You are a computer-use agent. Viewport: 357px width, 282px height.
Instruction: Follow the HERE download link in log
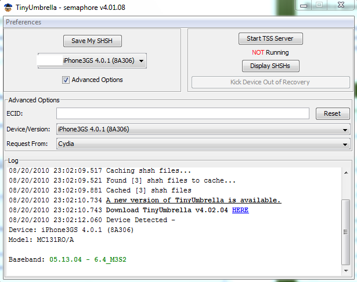(240, 210)
